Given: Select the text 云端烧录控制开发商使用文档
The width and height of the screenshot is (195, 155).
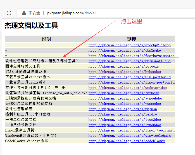Looking at the screenshot, I should coord(30,98).
